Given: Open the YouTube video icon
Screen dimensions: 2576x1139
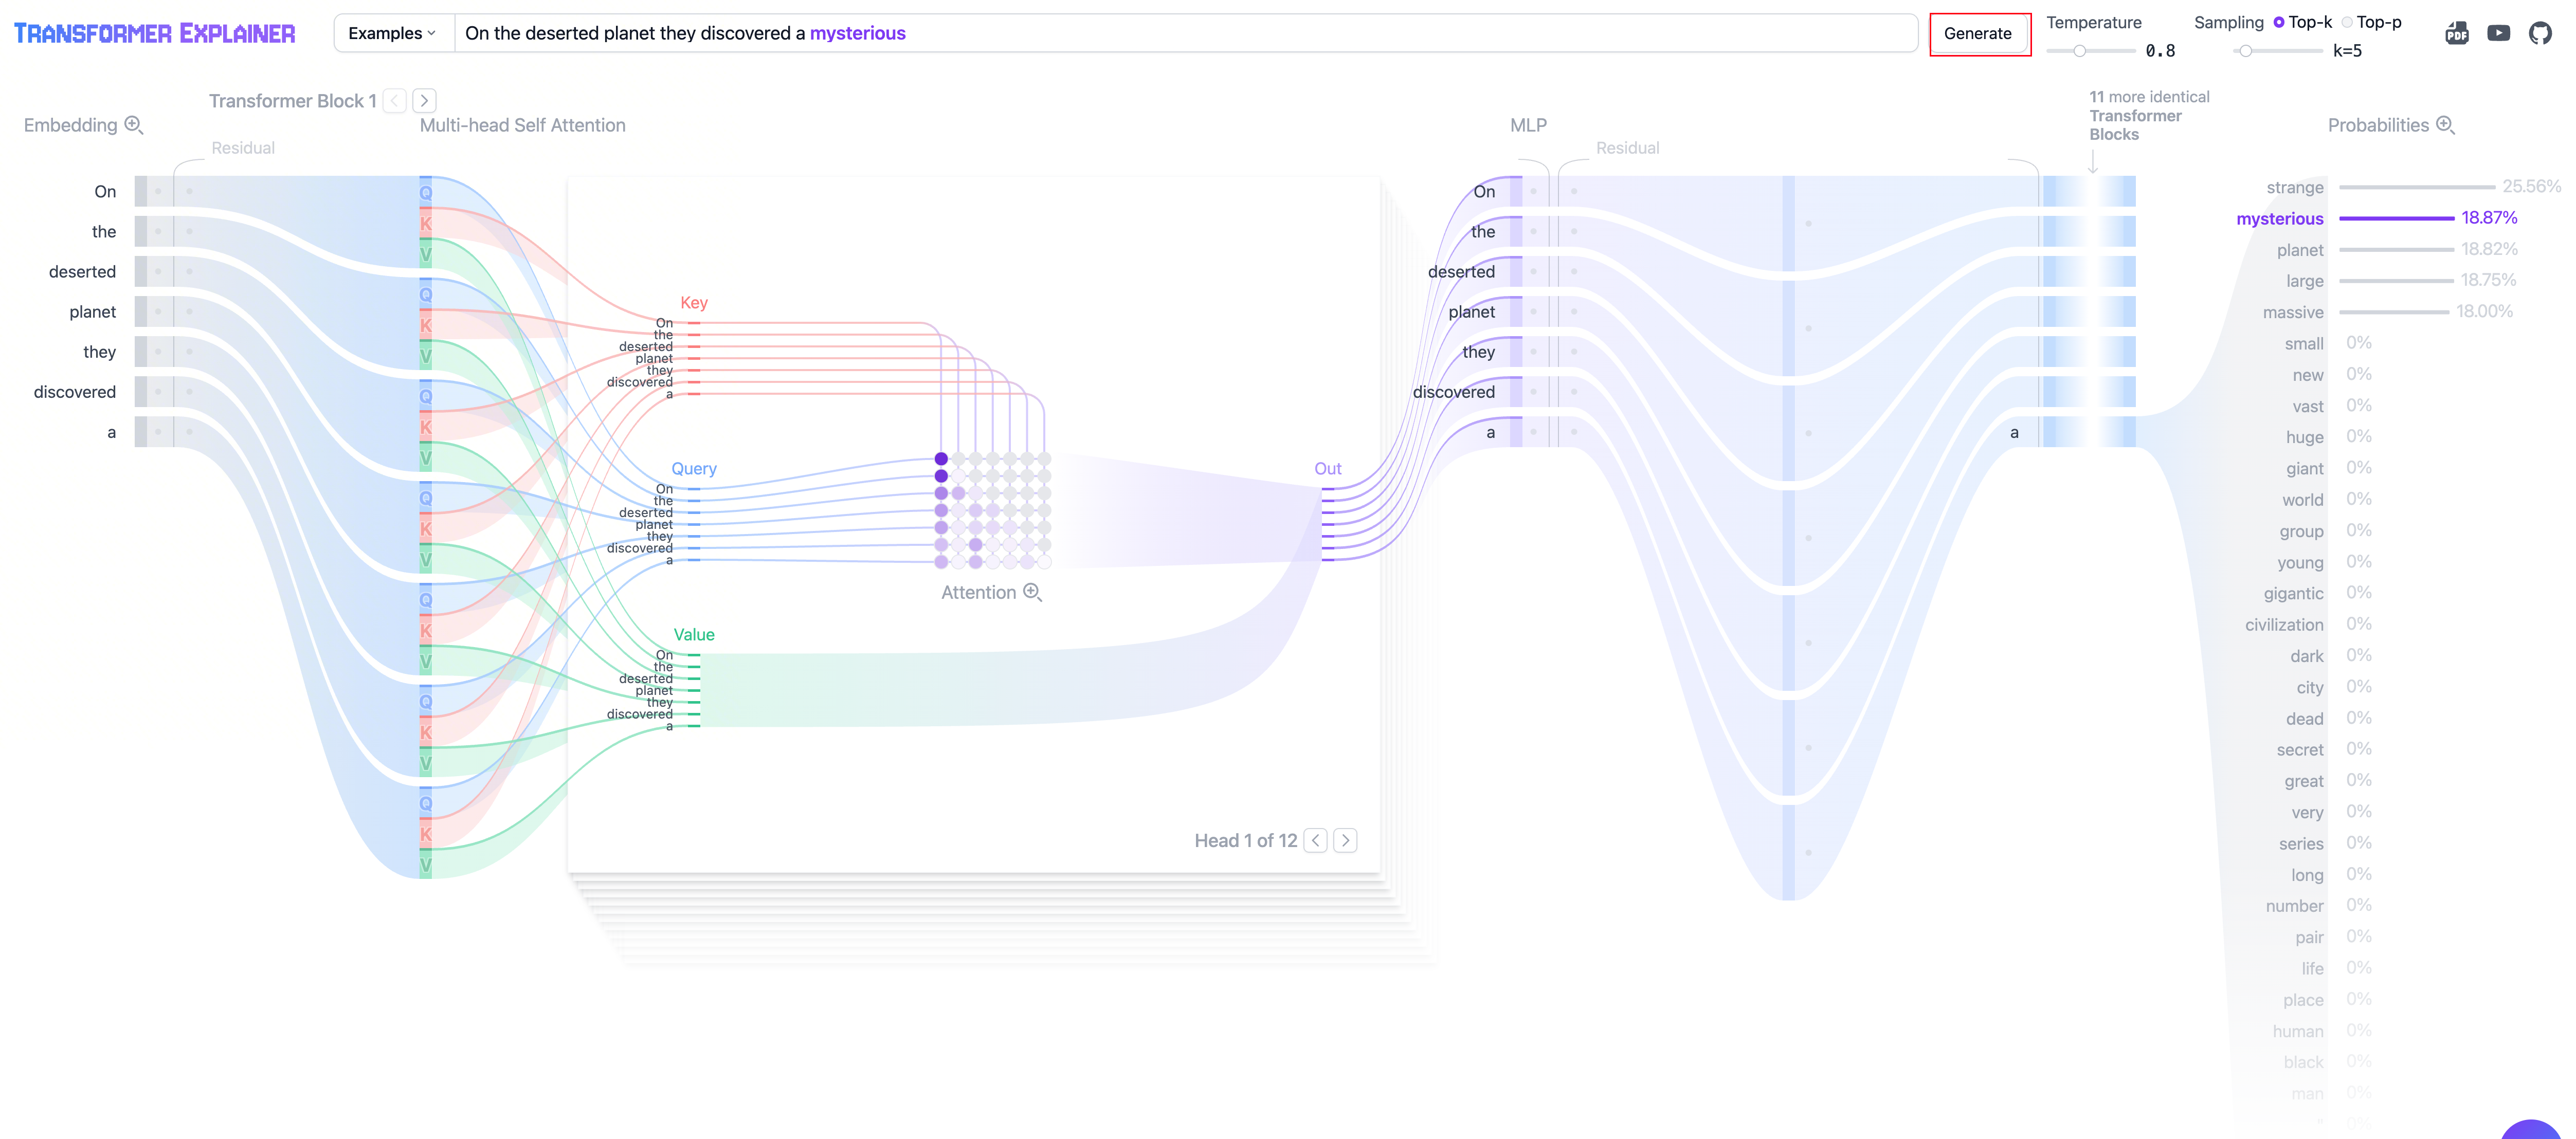Looking at the screenshot, I should 2498,33.
